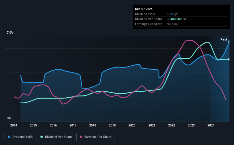Click the 2023 x-axis label
Screen dimensions: 234x145
pyautogui.click(x=191, y=125)
